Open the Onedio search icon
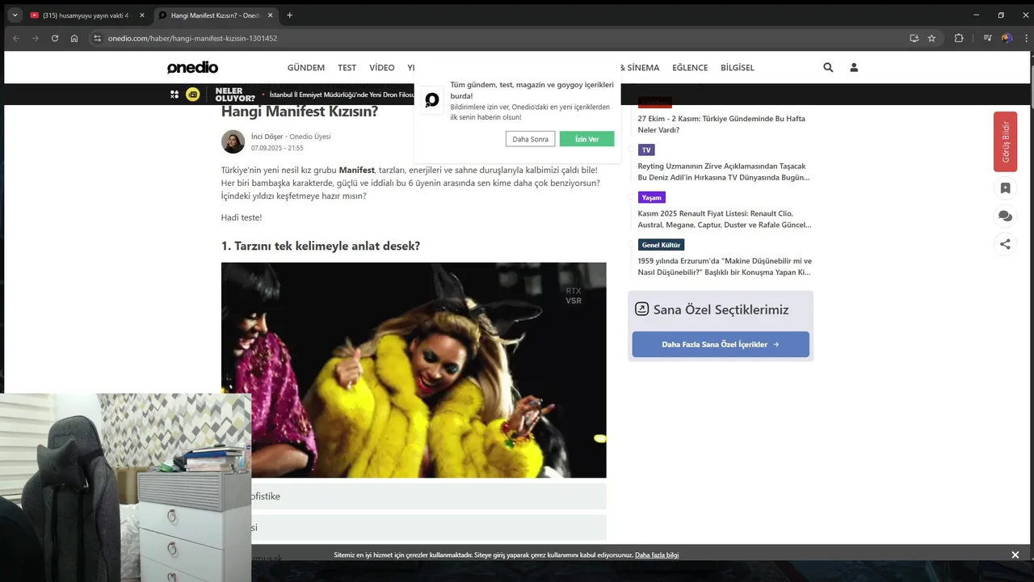 pyautogui.click(x=828, y=68)
